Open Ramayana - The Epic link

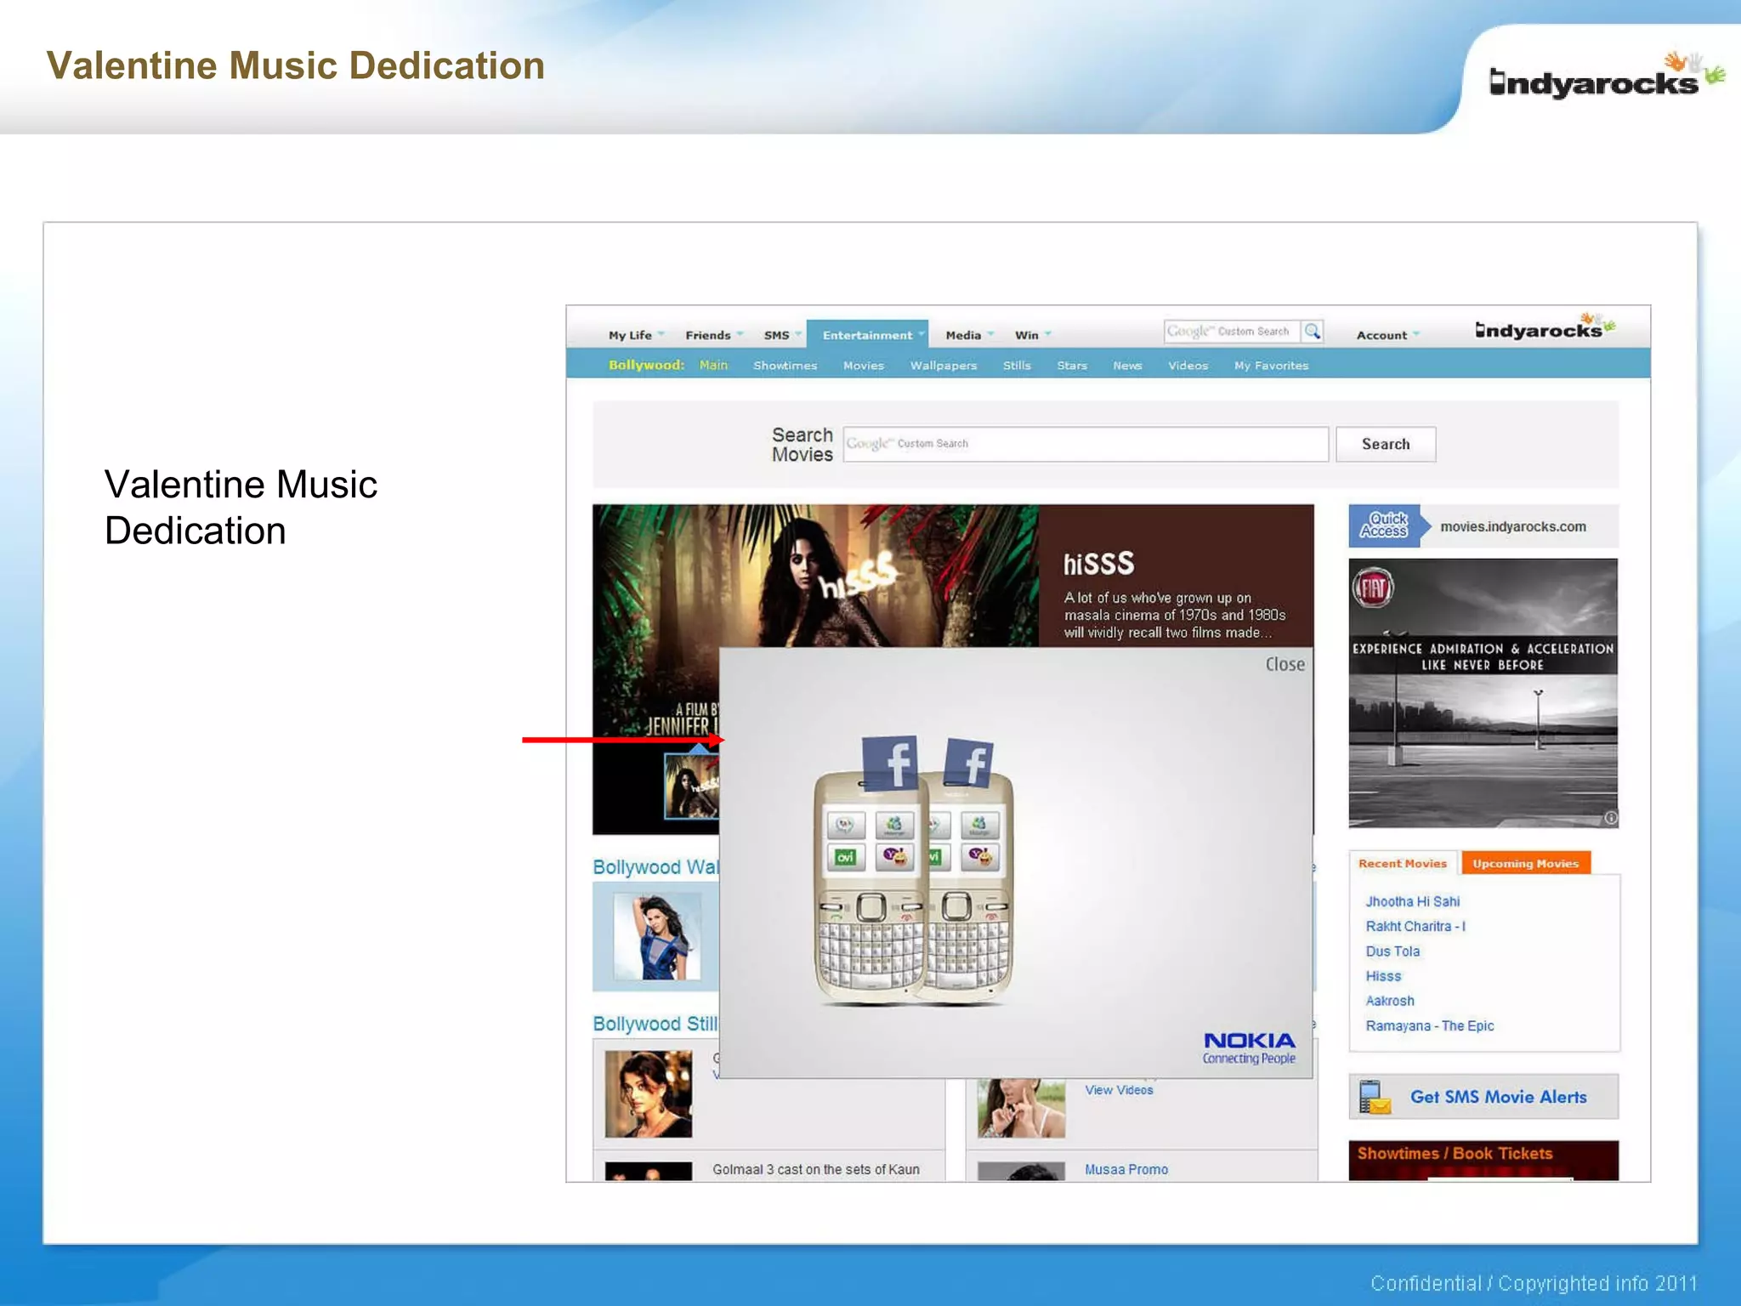(x=1430, y=1025)
